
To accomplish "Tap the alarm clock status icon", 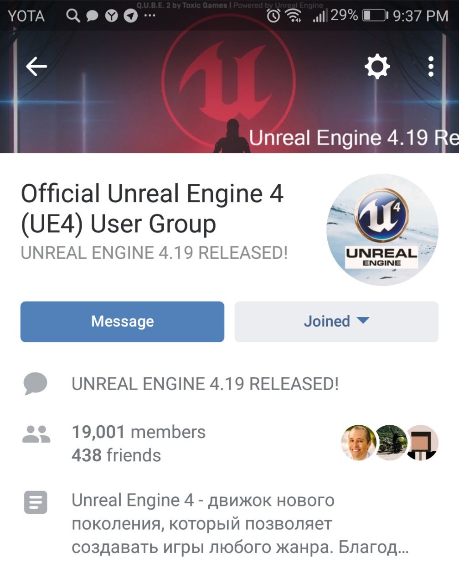I will [273, 16].
